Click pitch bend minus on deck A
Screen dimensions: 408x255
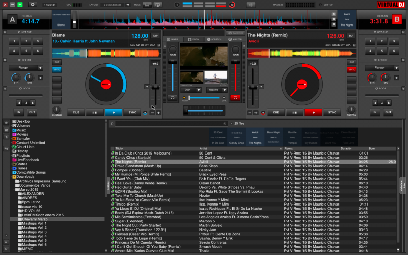152,113
